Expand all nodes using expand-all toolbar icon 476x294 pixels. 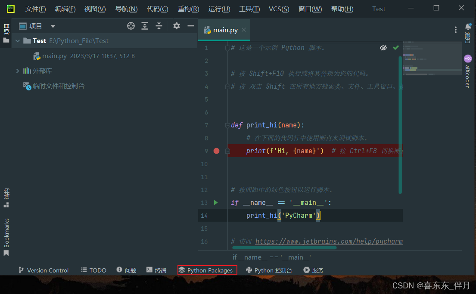[145, 26]
